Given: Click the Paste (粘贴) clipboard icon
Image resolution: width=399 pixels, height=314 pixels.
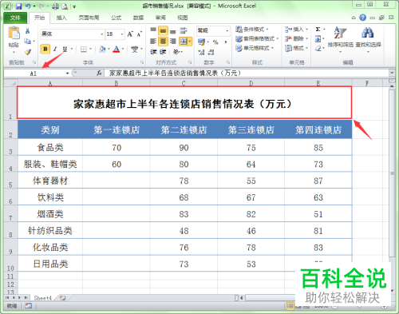Looking at the screenshot, I should click(14, 33).
